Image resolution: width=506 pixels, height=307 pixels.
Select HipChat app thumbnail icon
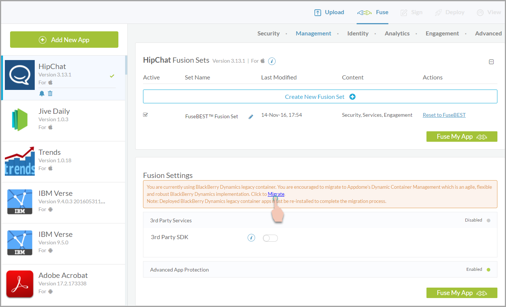(x=20, y=75)
